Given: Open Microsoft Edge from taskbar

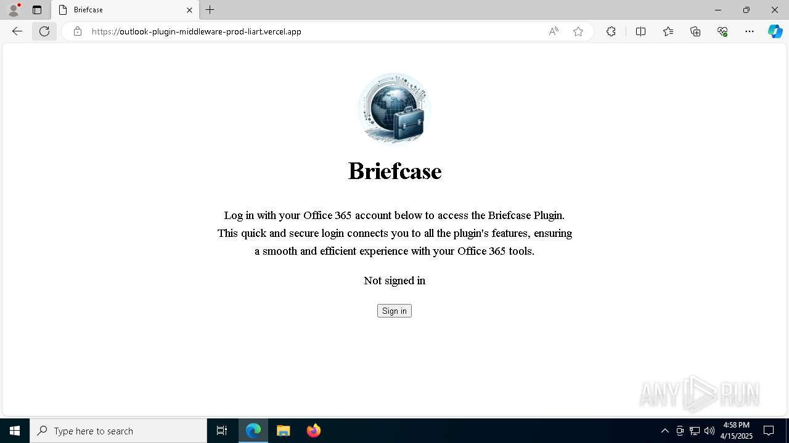Looking at the screenshot, I should pos(253,431).
